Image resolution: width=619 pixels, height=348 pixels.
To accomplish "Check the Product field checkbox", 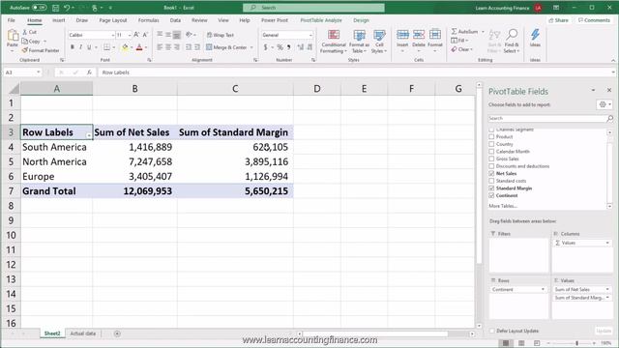I will pyautogui.click(x=491, y=136).
